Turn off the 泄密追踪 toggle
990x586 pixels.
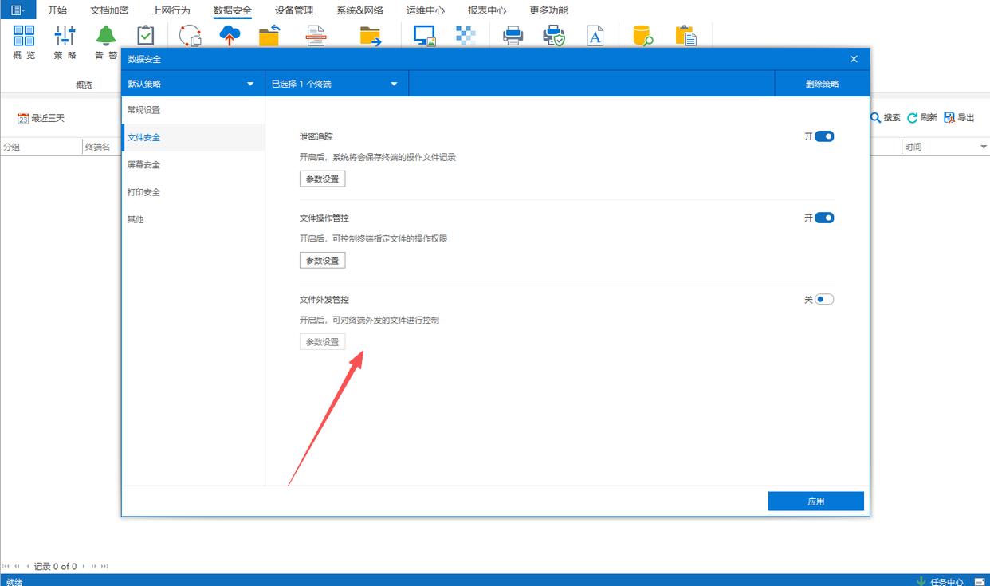click(x=824, y=136)
